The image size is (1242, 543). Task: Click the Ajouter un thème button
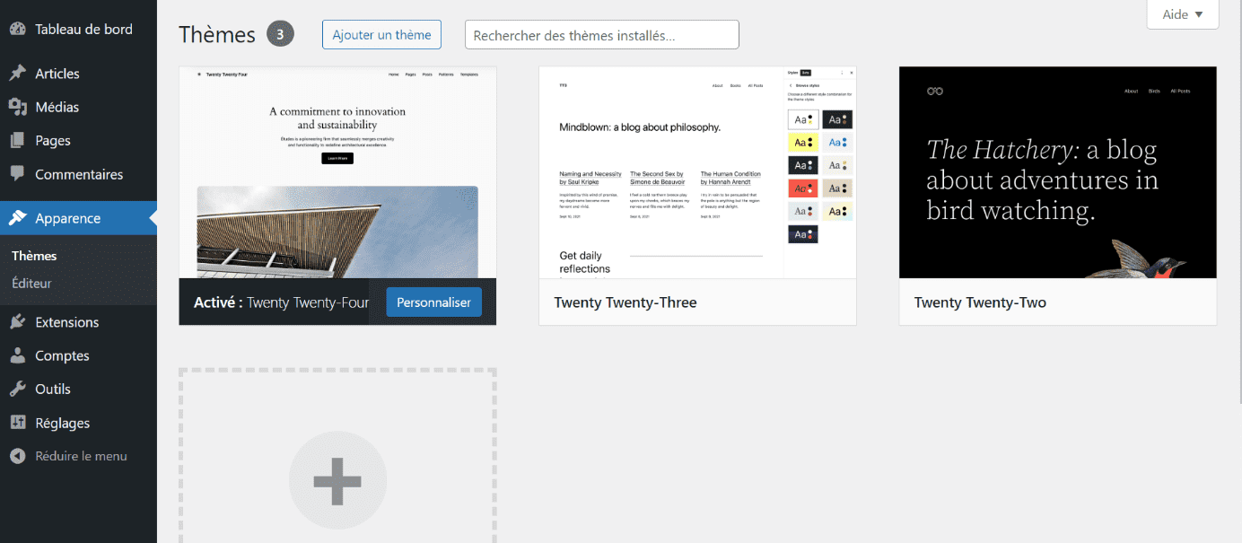[x=381, y=35]
